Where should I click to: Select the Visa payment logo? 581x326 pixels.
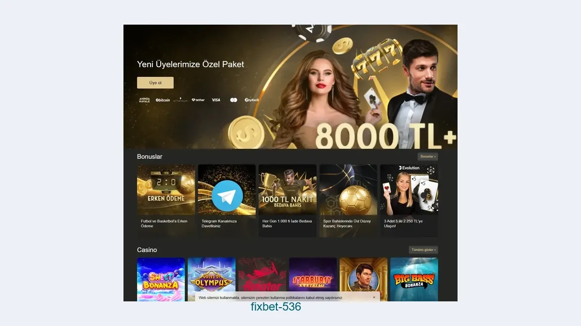[x=216, y=100]
